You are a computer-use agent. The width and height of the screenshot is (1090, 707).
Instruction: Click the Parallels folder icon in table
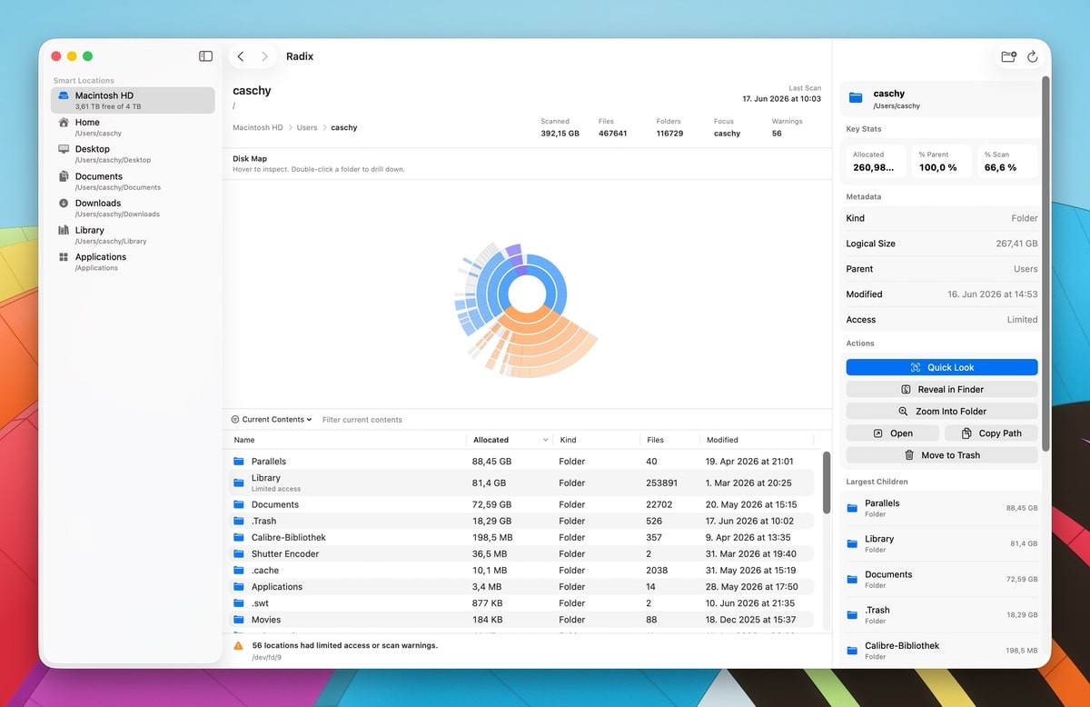click(239, 462)
